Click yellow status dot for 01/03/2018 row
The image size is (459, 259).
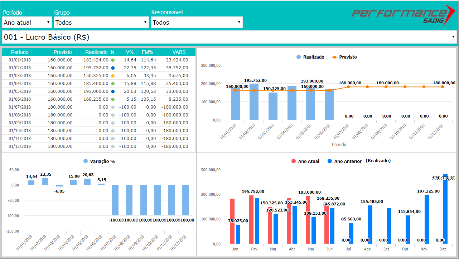(x=113, y=76)
